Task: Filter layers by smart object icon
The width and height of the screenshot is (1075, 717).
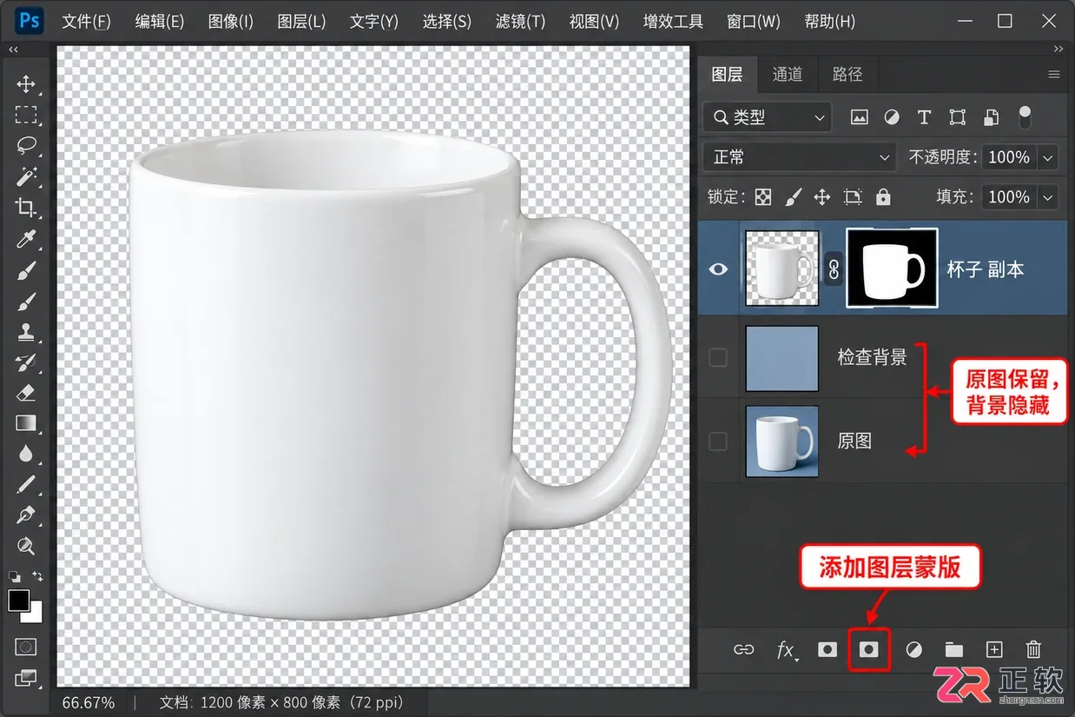Action: point(992,117)
